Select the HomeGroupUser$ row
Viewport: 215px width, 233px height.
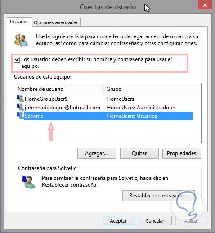105,99
